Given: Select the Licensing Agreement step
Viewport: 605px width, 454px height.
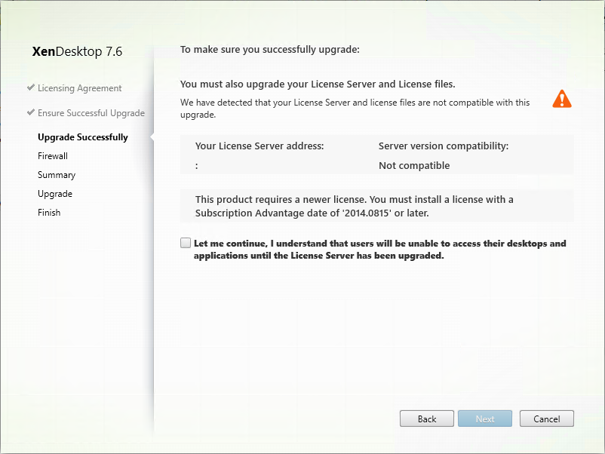Looking at the screenshot, I should [79, 88].
